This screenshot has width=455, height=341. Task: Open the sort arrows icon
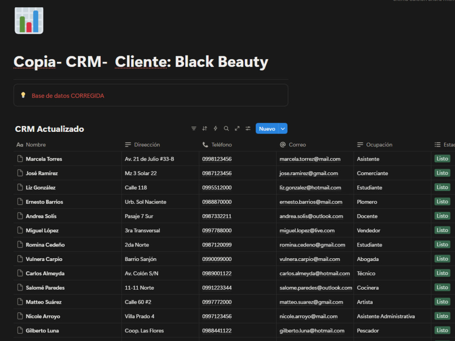[x=205, y=129]
